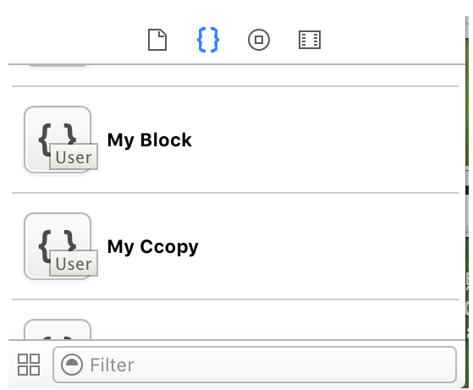Select the My Block snippet braces icon
Viewport: 473px width, 390px height.
pos(58,140)
